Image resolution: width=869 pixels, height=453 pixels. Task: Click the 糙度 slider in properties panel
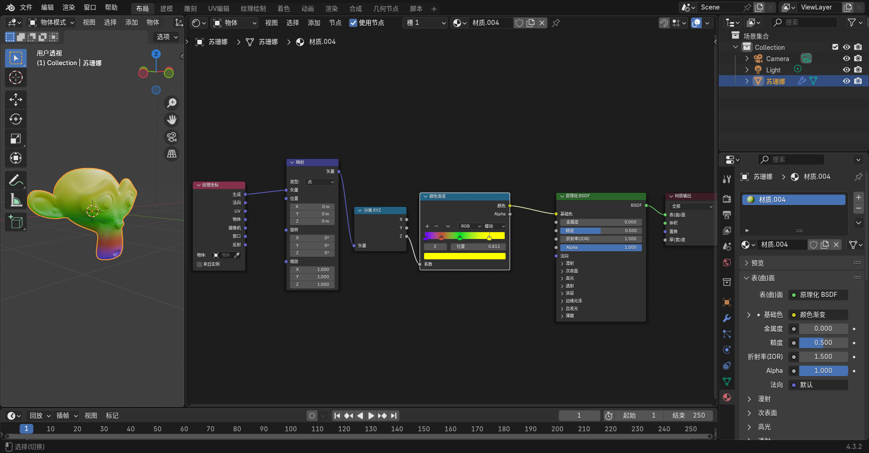tap(823, 343)
